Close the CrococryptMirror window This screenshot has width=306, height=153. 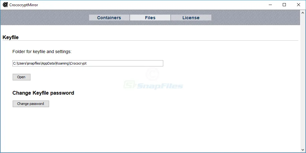298,5
